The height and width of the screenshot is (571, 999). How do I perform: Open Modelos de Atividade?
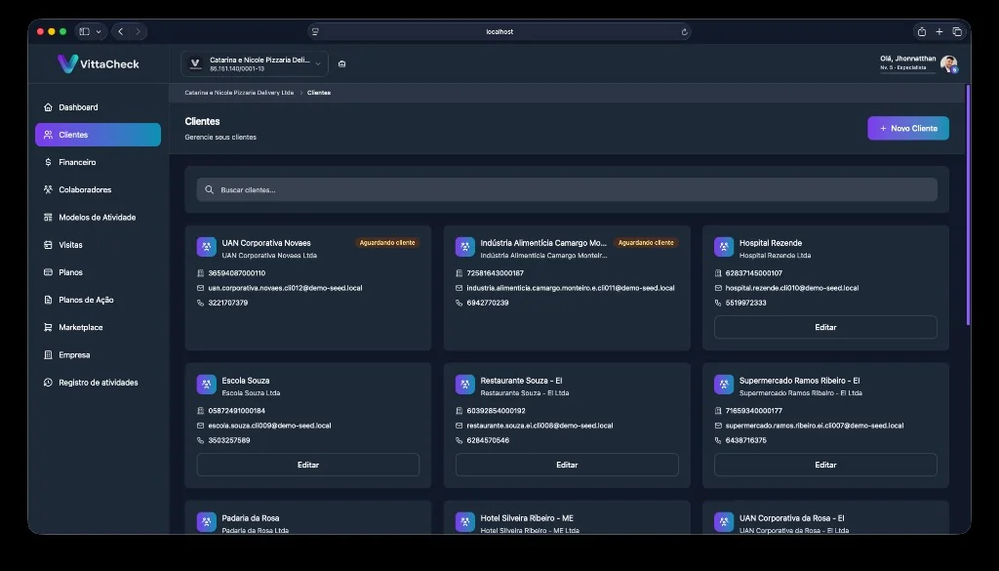[x=98, y=218]
